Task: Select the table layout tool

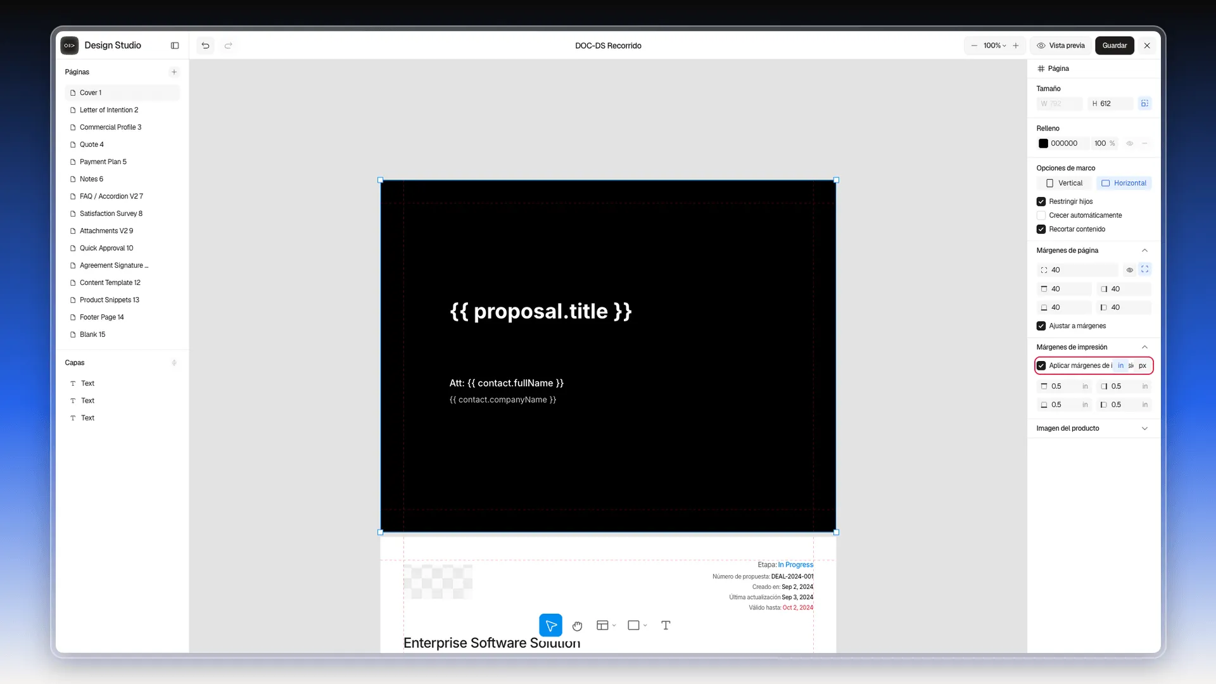Action: (602, 625)
